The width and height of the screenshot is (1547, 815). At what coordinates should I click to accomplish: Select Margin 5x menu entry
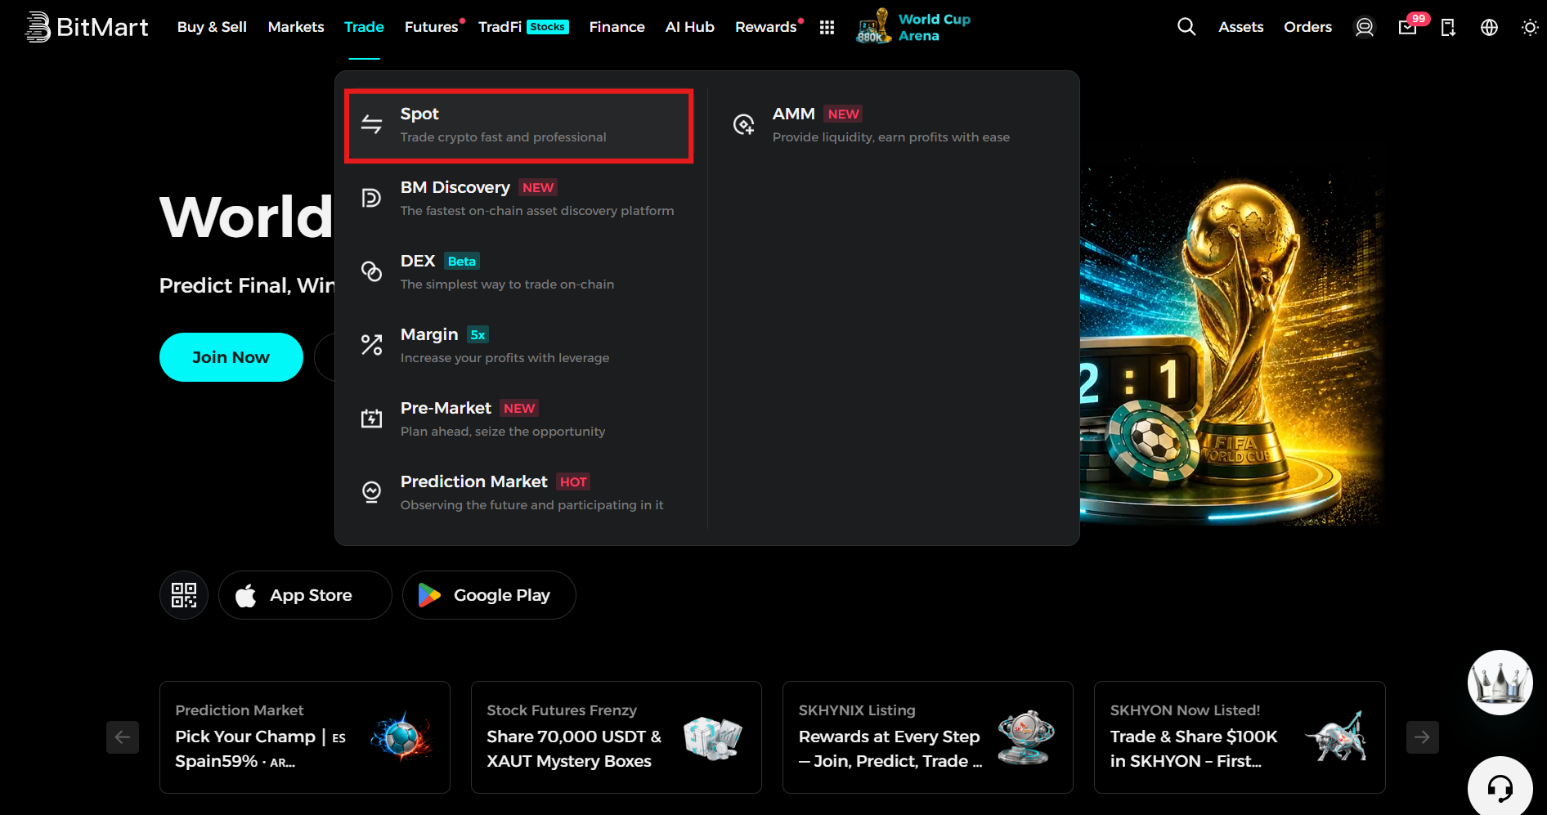[519, 346]
